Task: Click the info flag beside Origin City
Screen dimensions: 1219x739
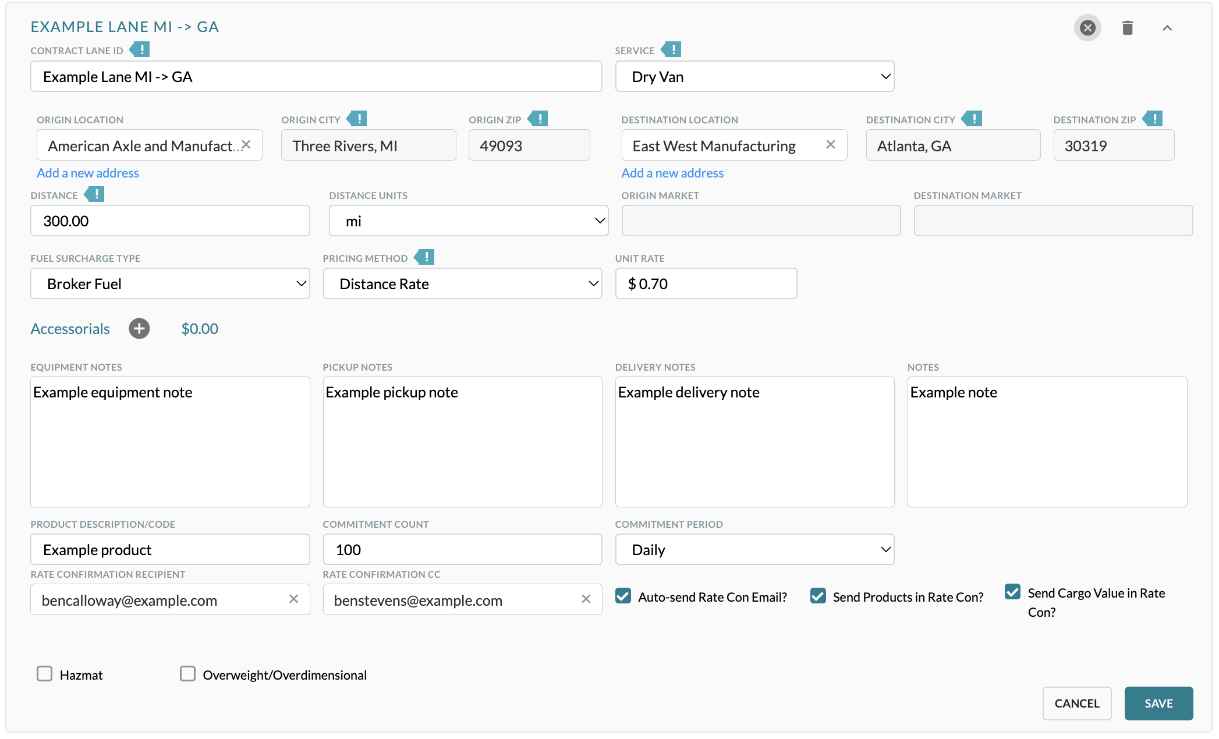Action: (357, 119)
